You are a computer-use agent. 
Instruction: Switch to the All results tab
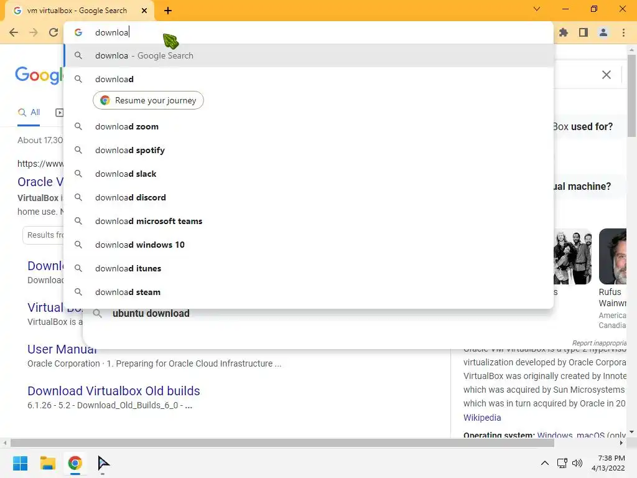29,112
